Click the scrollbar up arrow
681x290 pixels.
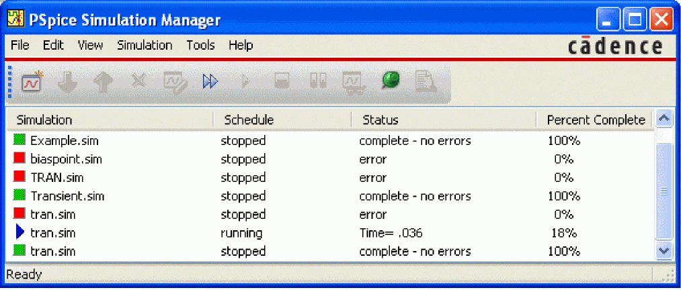point(664,118)
